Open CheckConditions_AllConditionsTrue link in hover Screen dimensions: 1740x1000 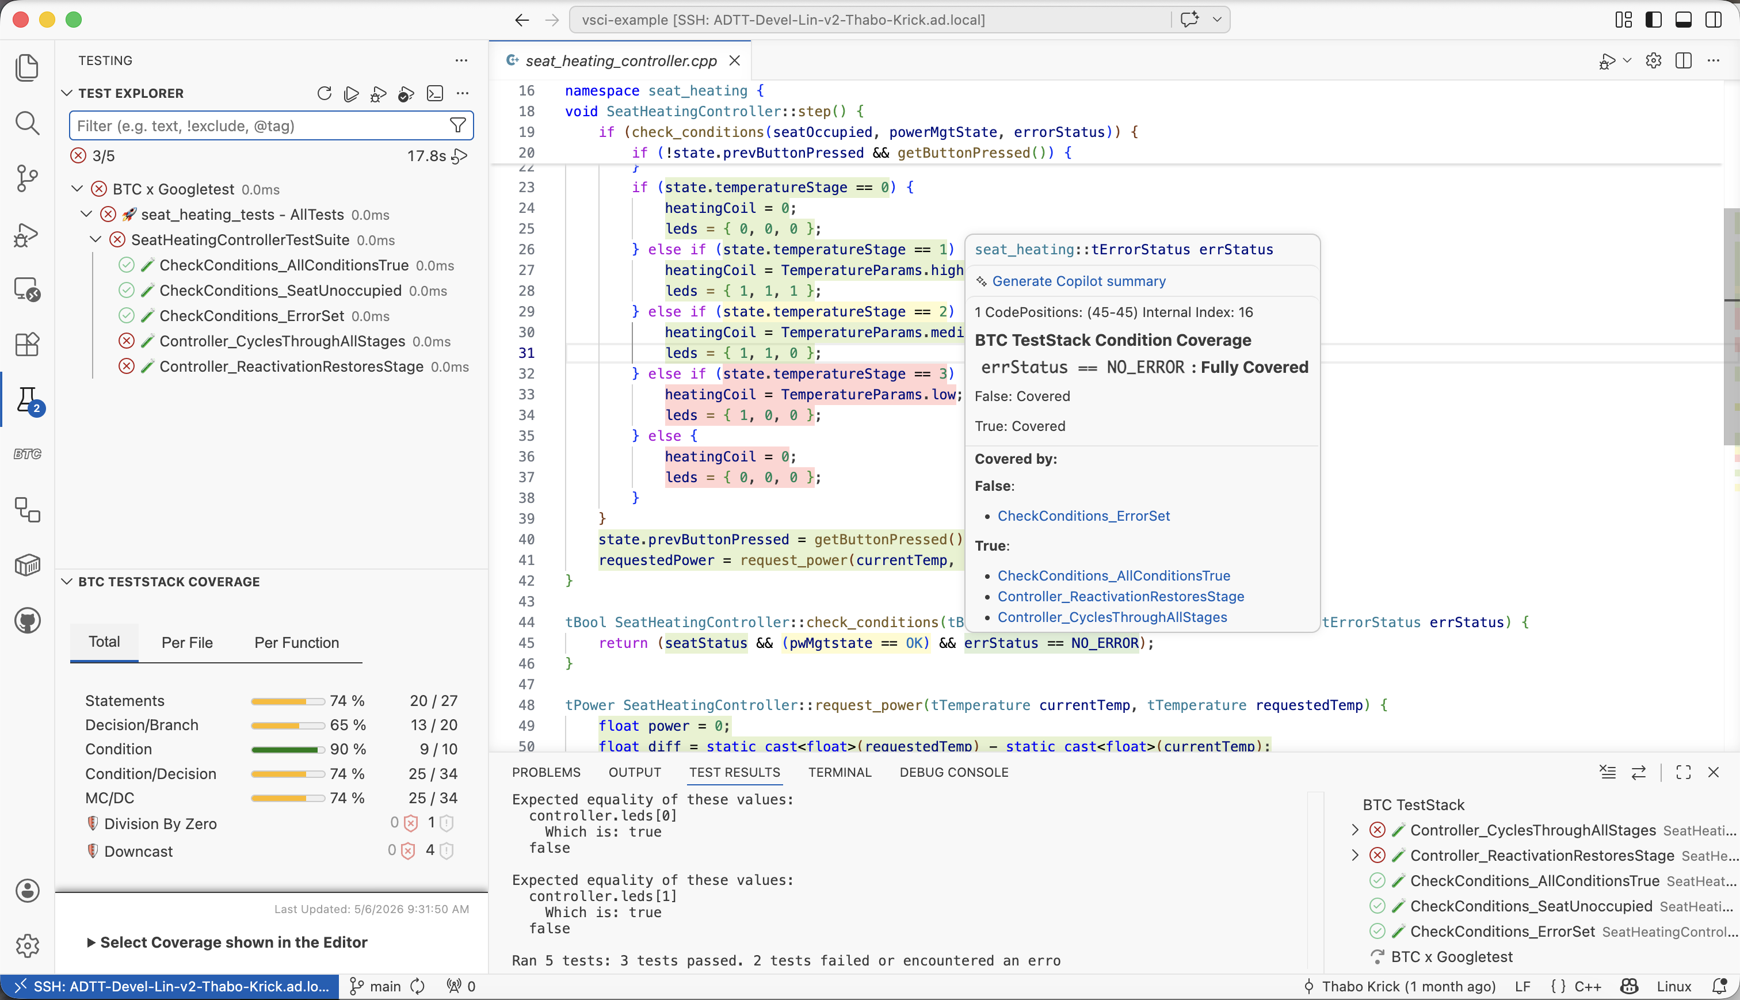click(1114, 575)
